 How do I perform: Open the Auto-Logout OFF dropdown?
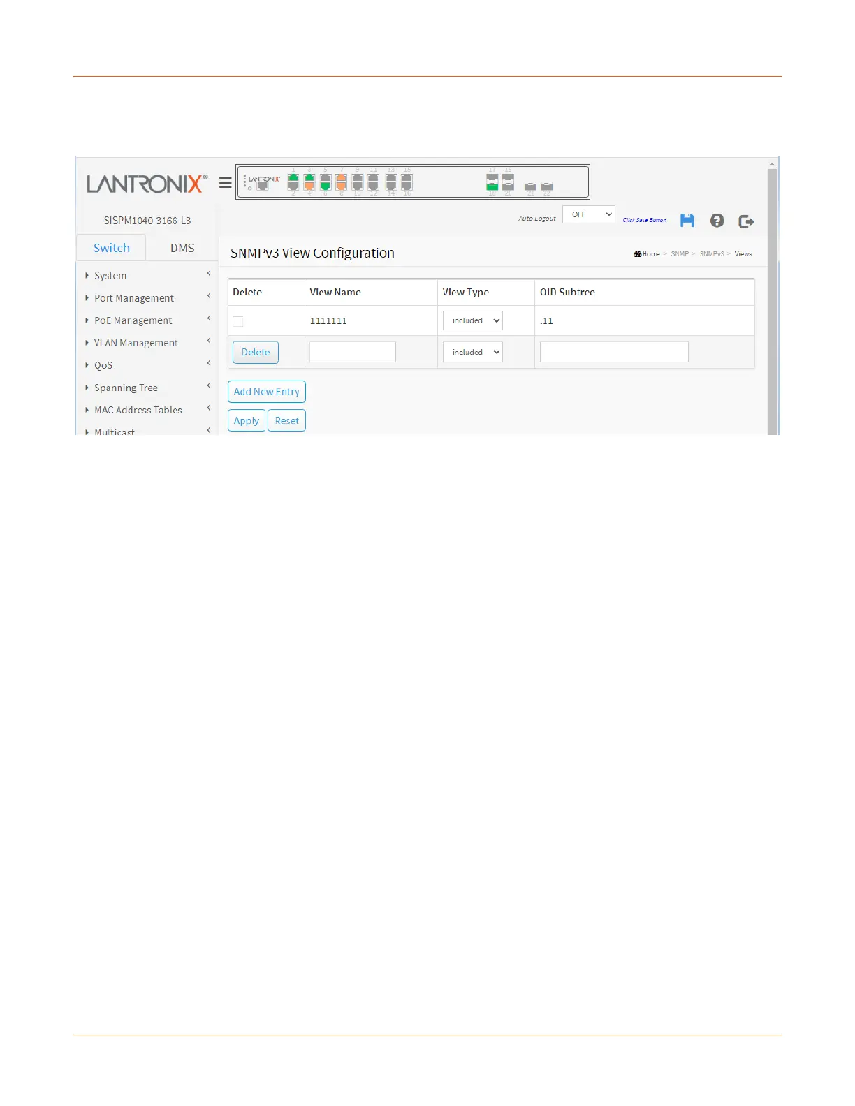pyautogui.click(x=589, y=214)
